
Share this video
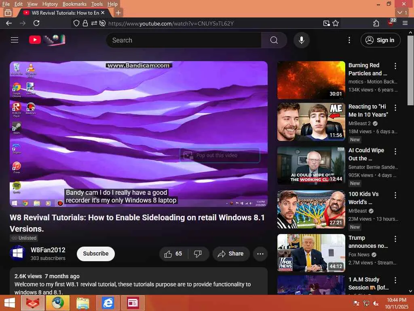click(231, 254)
